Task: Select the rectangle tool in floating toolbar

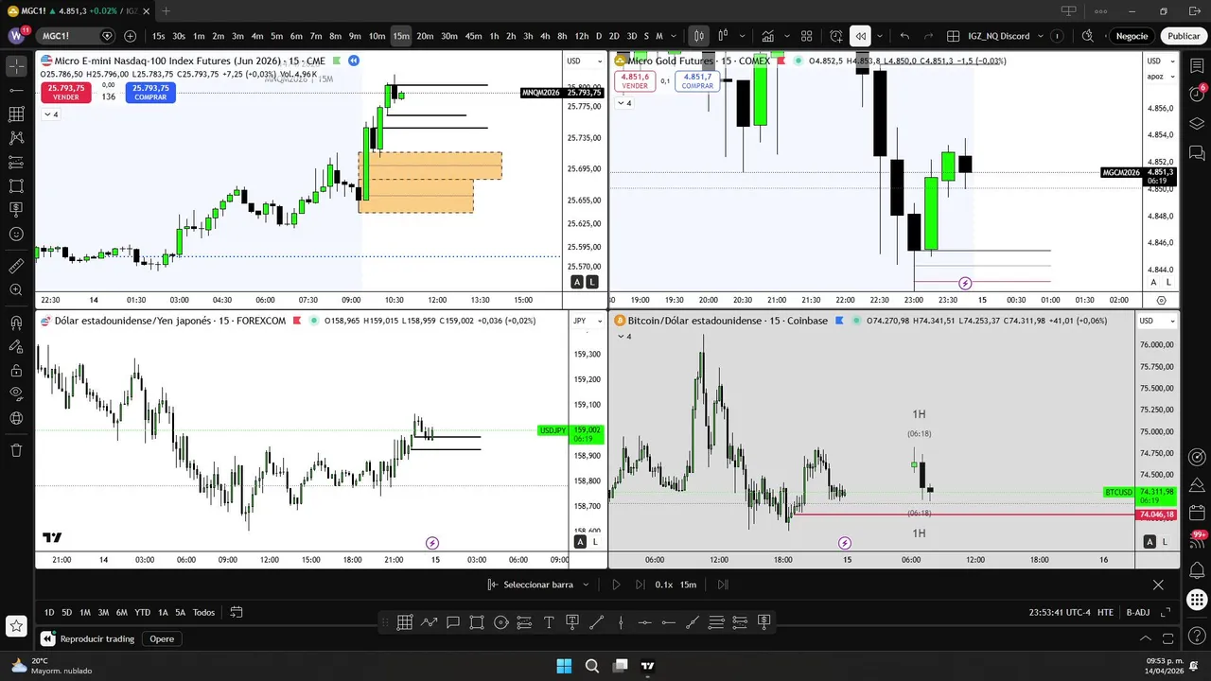Action: point(477,622)
